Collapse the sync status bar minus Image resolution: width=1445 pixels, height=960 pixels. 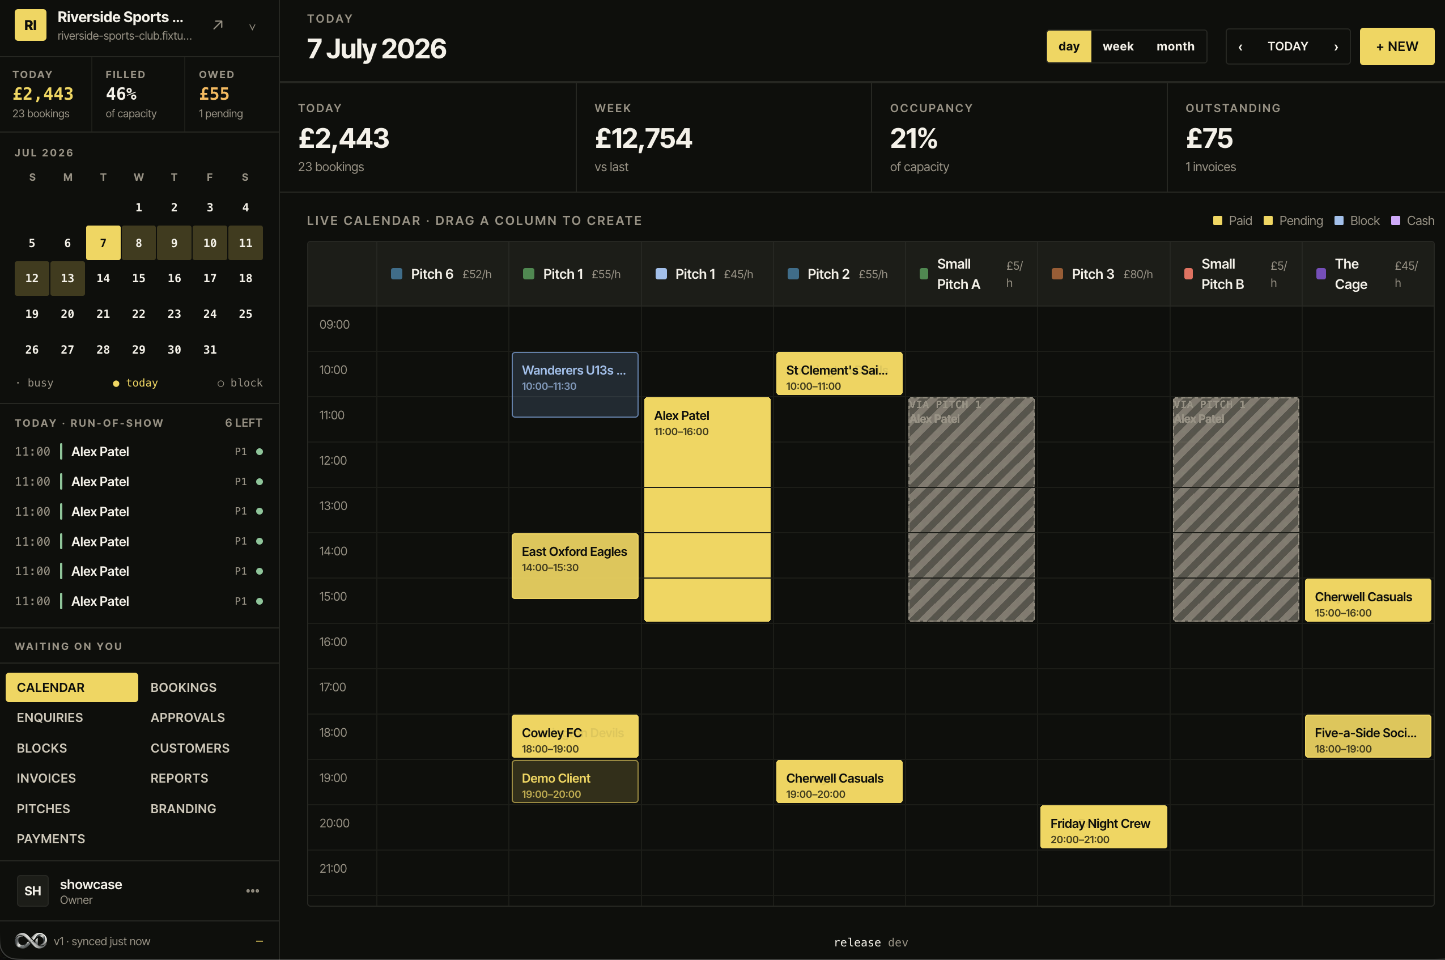[260, 941]
